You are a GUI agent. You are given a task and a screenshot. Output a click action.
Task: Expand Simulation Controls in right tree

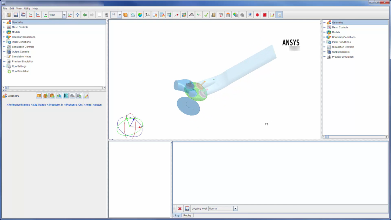pos(325,47)
